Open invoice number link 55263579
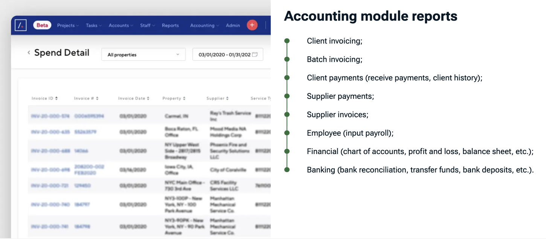The height and width of the screenshot is (239, 546). coord(85,132)
